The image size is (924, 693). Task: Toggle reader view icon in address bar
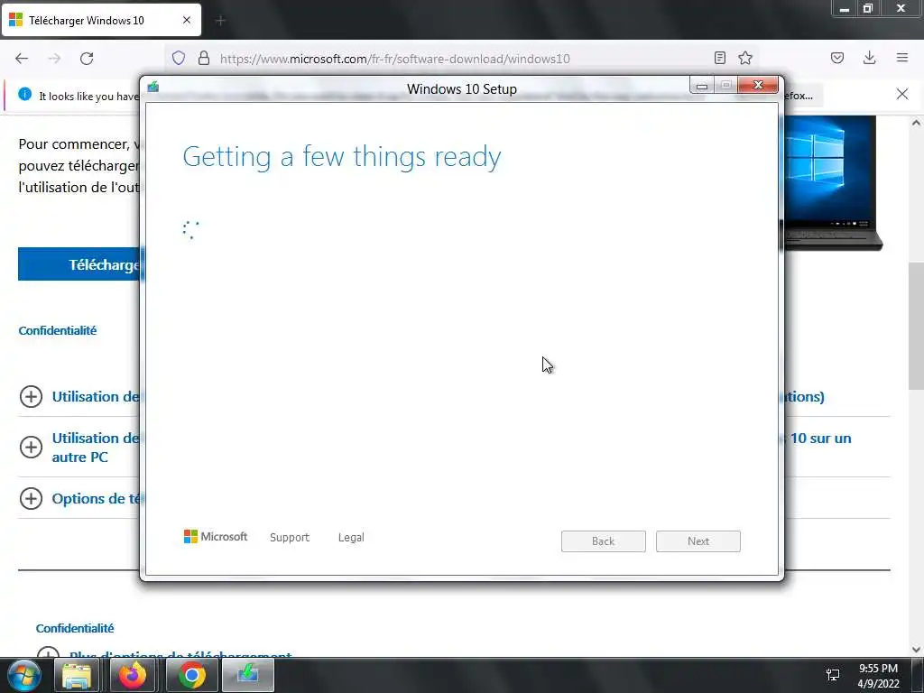point(719,58)
